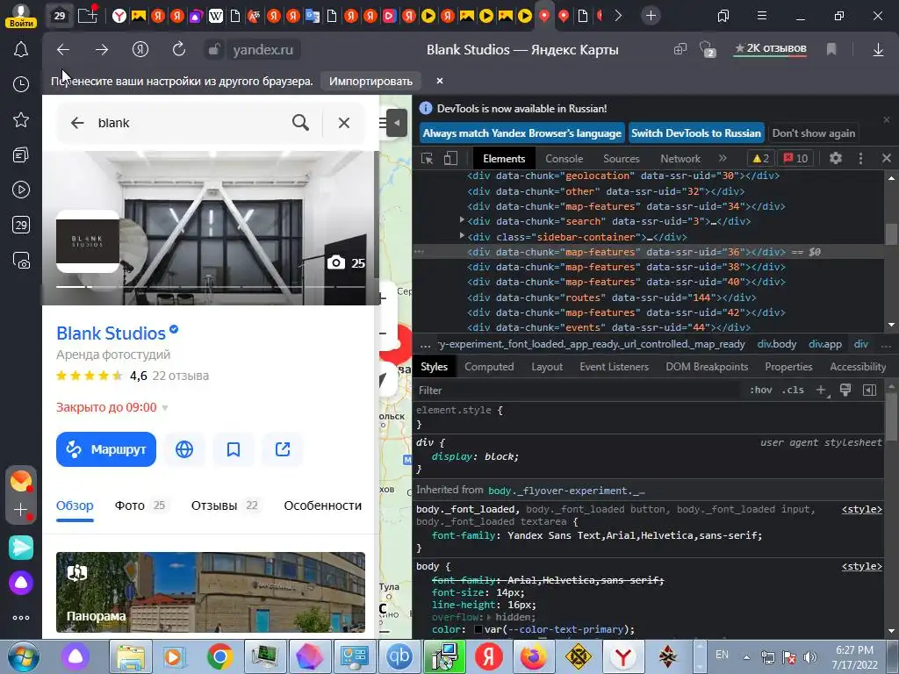This screenshot has height=674, width=899.
Task: Open Chrome from the taskbar
Action: (x=219, y=656)
